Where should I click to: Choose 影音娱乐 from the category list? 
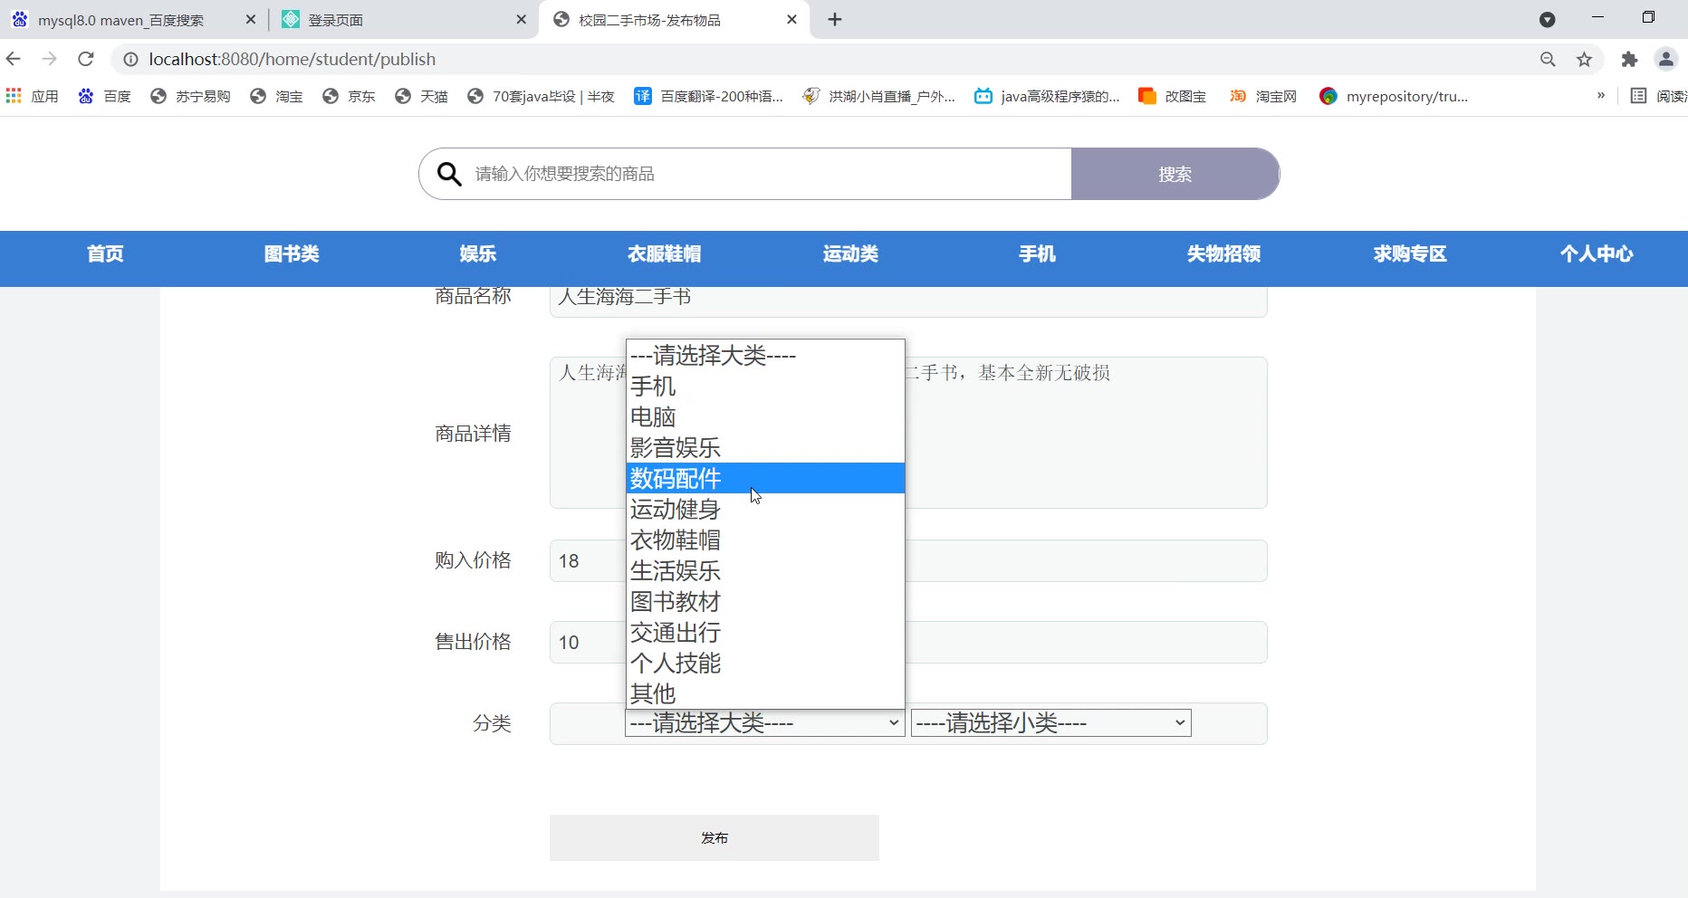[x=765, y=448]
